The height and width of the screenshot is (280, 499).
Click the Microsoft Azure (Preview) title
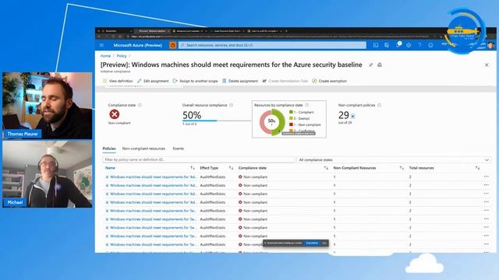pyautogui.click(x=138, y=45)
